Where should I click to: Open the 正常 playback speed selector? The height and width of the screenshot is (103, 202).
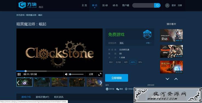point(91,74)
